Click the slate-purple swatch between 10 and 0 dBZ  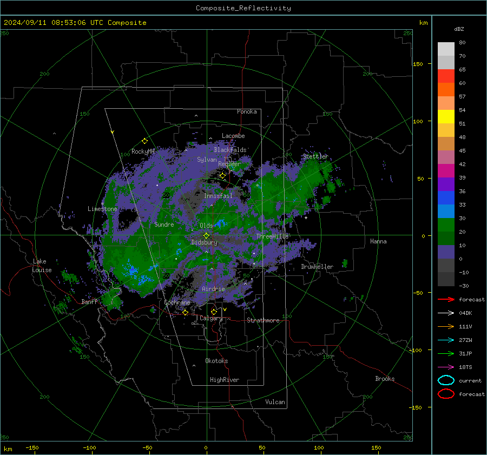pos(446,252)
